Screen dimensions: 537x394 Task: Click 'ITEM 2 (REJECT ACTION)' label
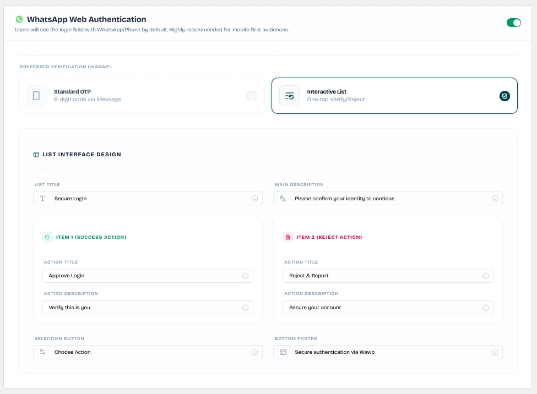pos(329,237)
